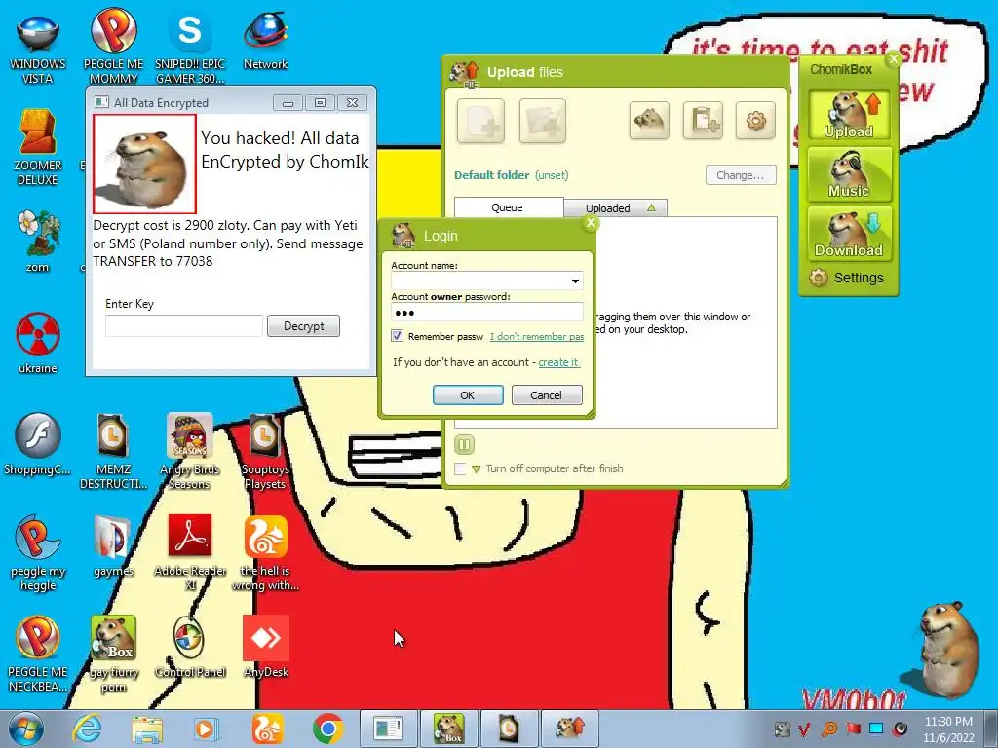This screenshot has height=748, width=998.
Task: Pause the upload queue
Action: (x=464, y=444)
